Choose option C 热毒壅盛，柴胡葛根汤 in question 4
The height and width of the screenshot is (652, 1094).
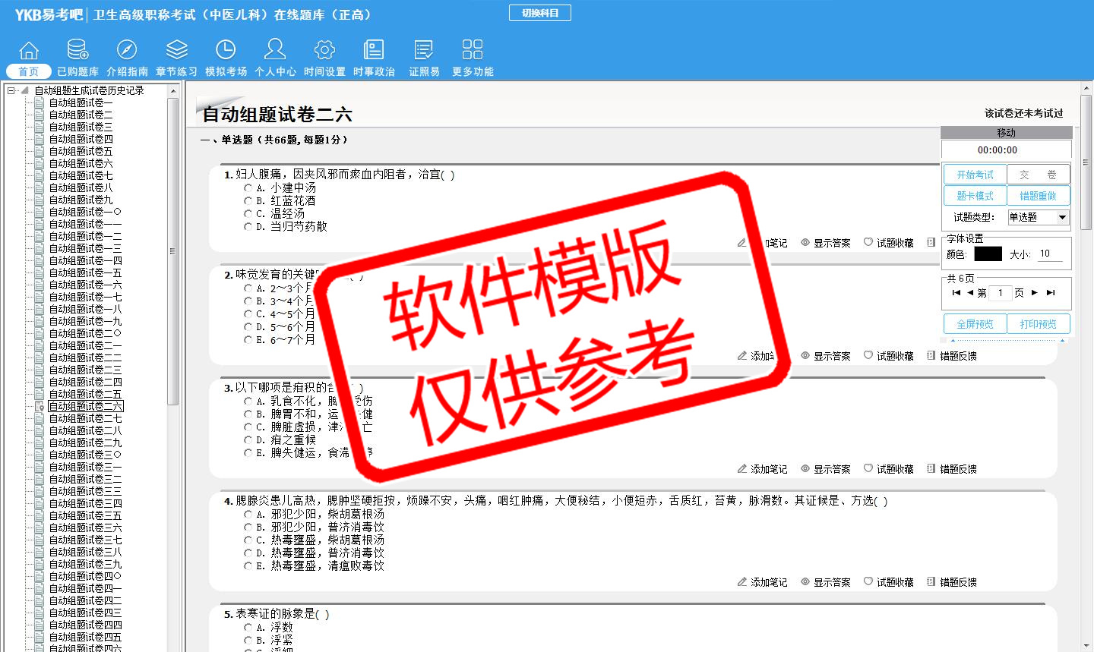(248, 540)
